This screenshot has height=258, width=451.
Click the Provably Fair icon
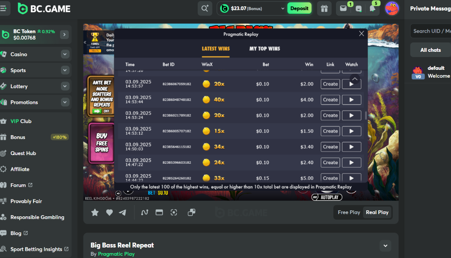pyautogui.click(x=3, y=201)
